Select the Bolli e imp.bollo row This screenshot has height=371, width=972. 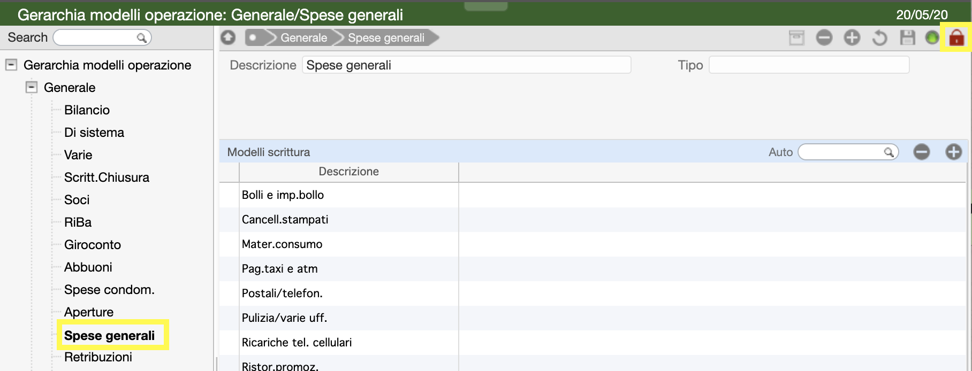593,195
